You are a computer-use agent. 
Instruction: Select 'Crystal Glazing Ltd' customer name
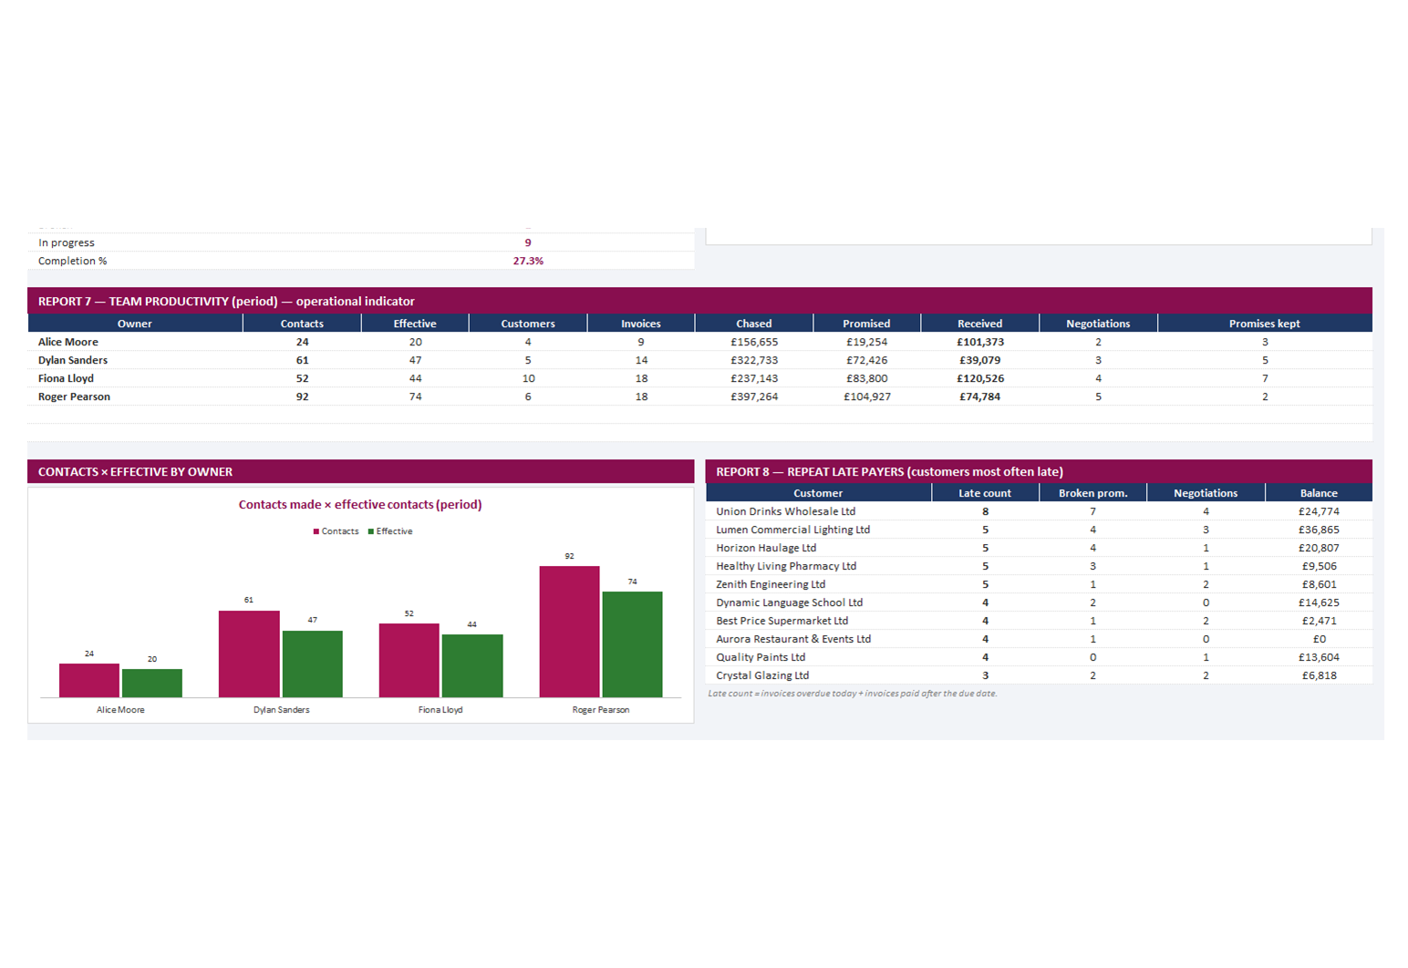pos(762,675)
